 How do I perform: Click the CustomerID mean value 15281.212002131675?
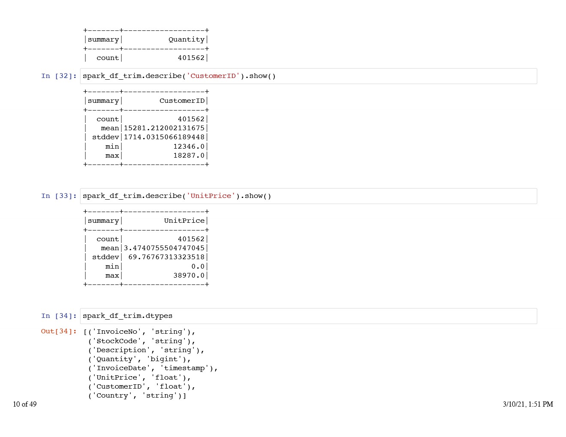tap(164, 128)
